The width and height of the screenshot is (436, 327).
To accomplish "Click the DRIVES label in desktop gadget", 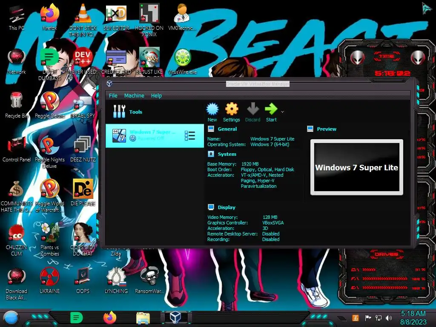I will point(386,254).
